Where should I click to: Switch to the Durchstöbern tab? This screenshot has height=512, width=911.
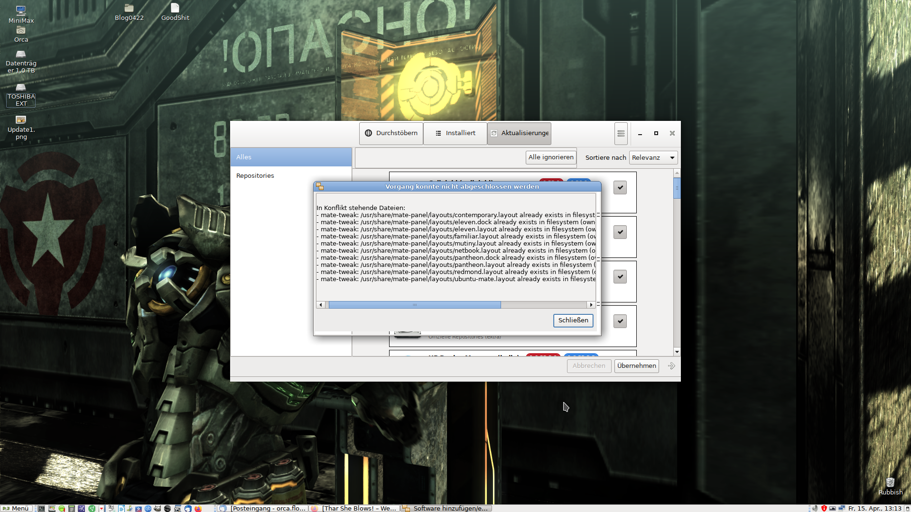(x=391, y=133)
